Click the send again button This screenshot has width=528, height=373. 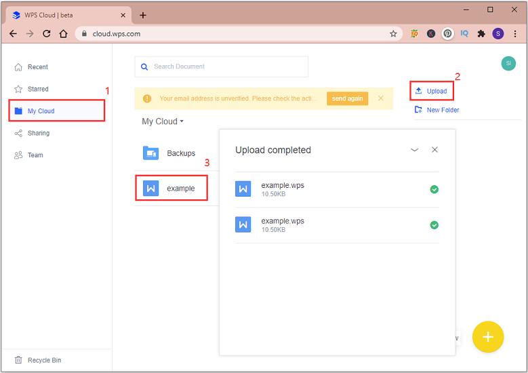(x=347, y=98)
